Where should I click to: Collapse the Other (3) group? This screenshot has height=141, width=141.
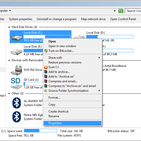point(9,94)
